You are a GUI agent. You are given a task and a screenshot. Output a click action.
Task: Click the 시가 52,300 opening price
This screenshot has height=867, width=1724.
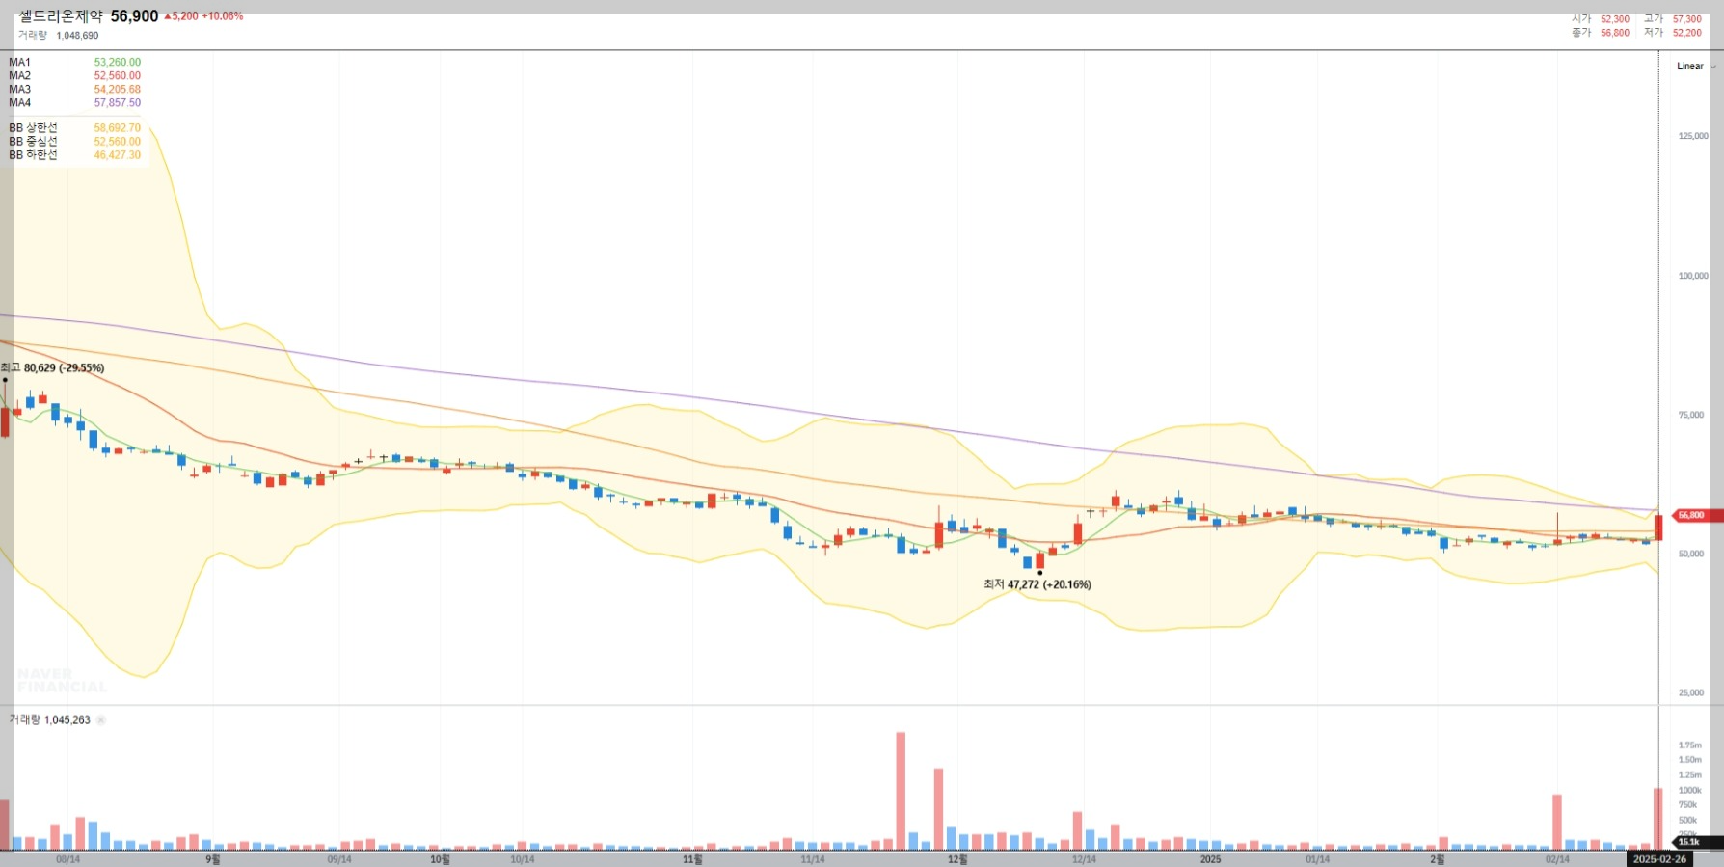tap(1601, 19)
